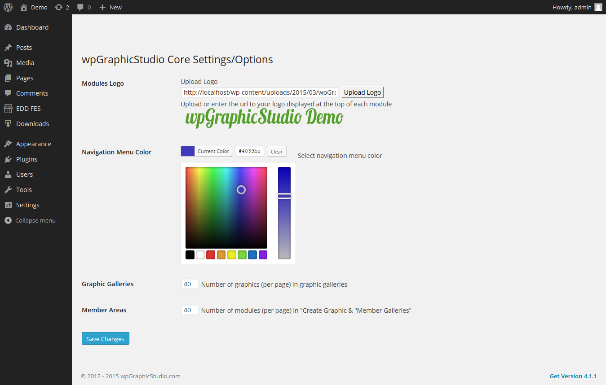
Task: Open updates icon showing 2
Action: click(x=58, y=7)
